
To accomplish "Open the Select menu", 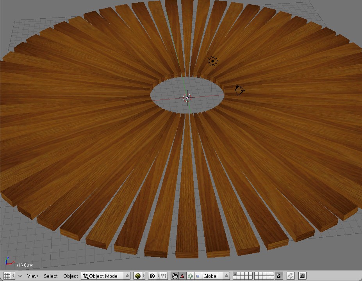I will 50,276.
